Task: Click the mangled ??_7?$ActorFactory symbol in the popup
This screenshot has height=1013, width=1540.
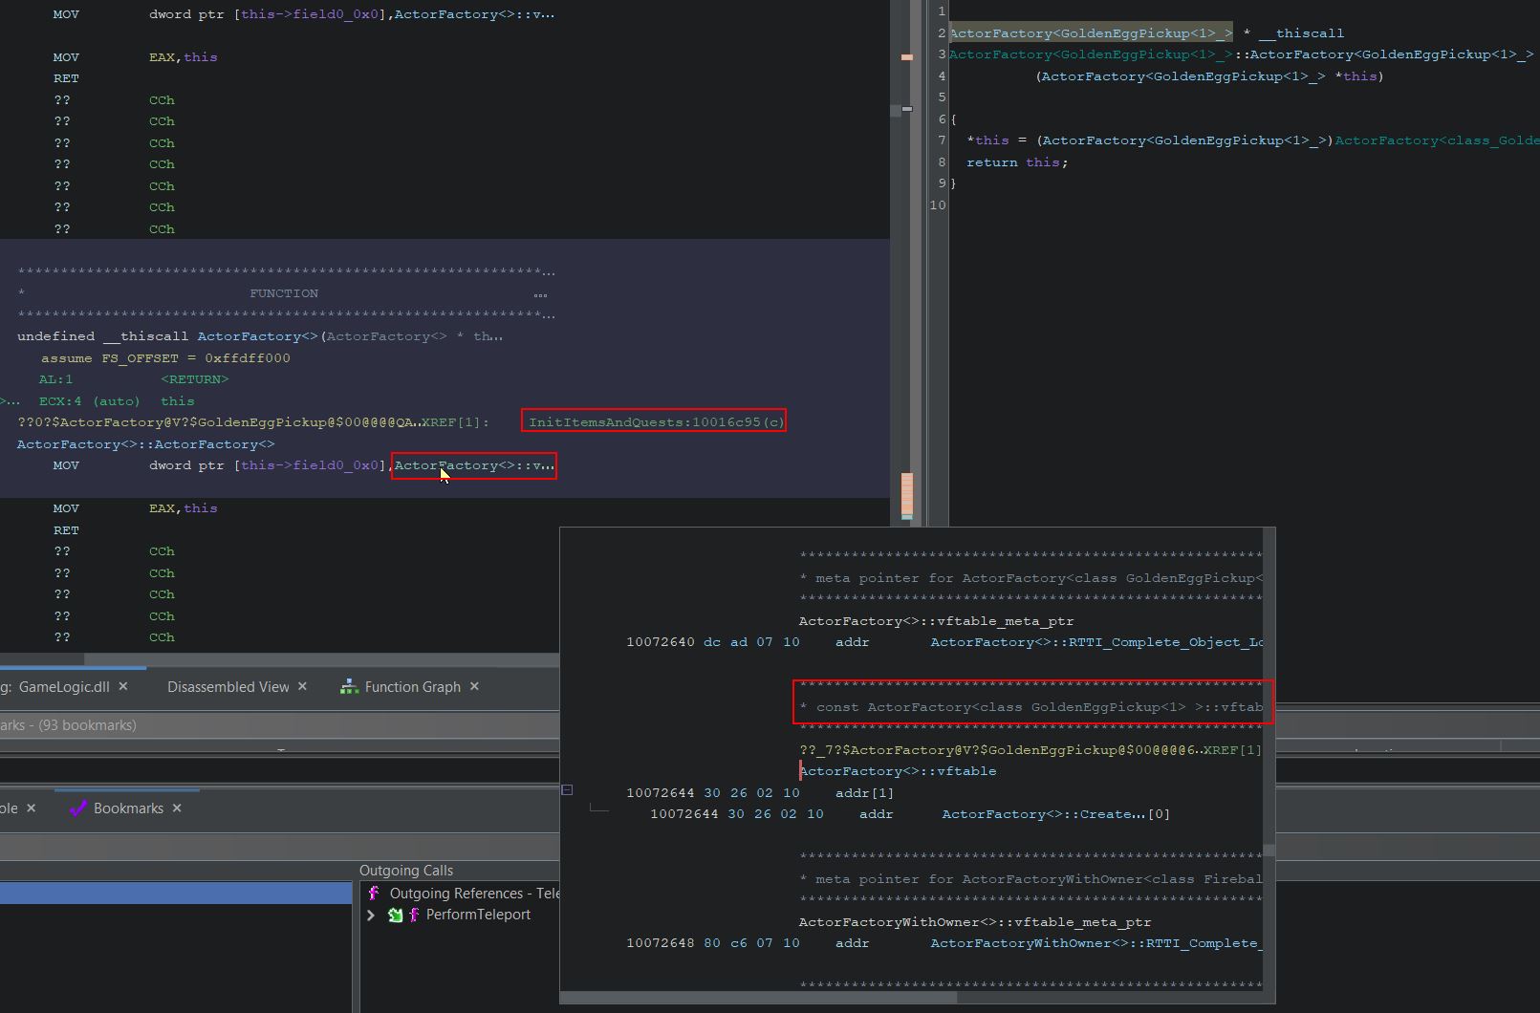Action: (x=999, y=750)
